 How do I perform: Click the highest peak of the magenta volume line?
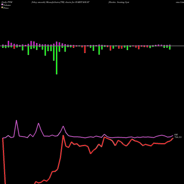point(17,120)
